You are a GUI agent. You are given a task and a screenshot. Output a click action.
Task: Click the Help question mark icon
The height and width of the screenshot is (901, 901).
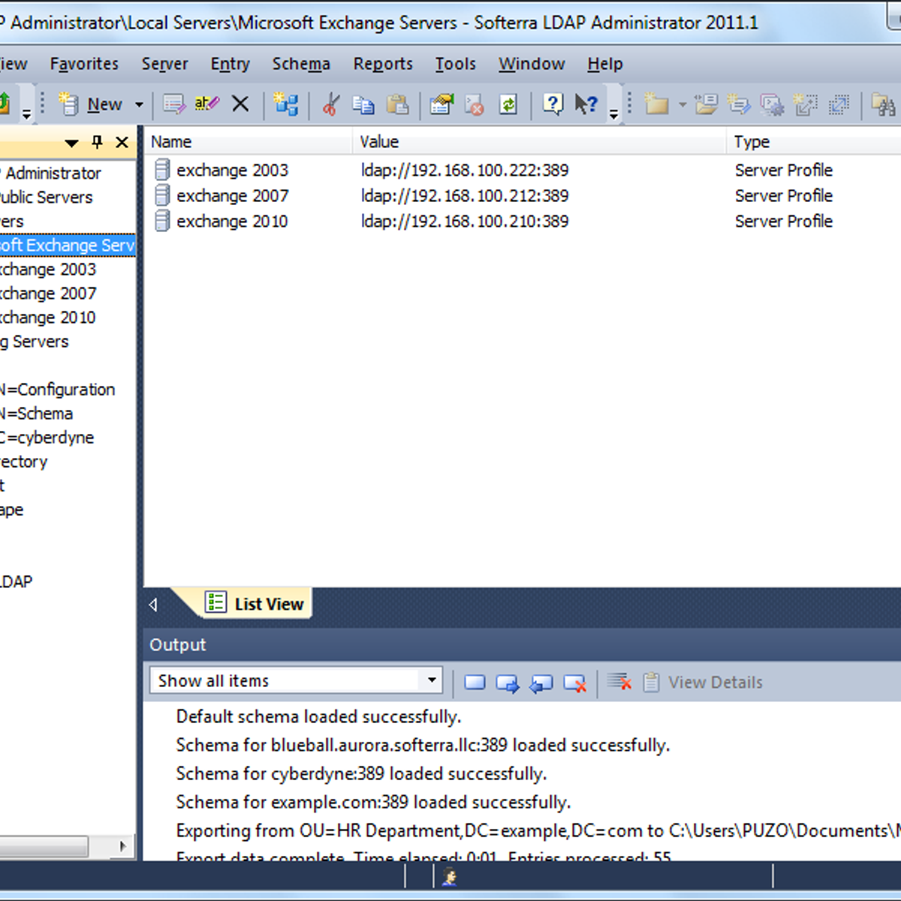(x=553, y=104)
